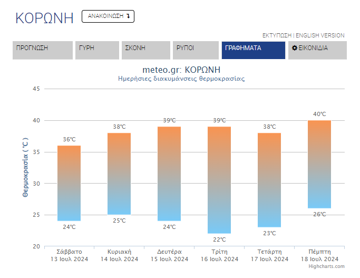
Task: Click the Τρίτη 16 Ιουλ 2024 axis label
Action: (219, 255)
